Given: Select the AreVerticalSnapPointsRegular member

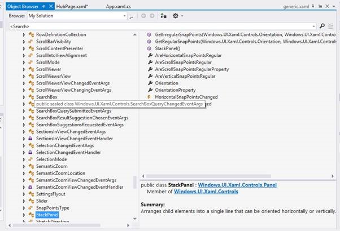Looking at the screenshot, I should 185,76.
